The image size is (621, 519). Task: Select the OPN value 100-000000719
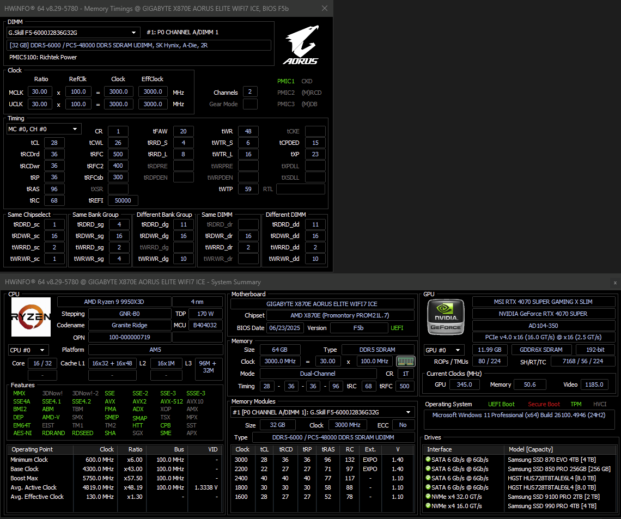coord(130,337)
